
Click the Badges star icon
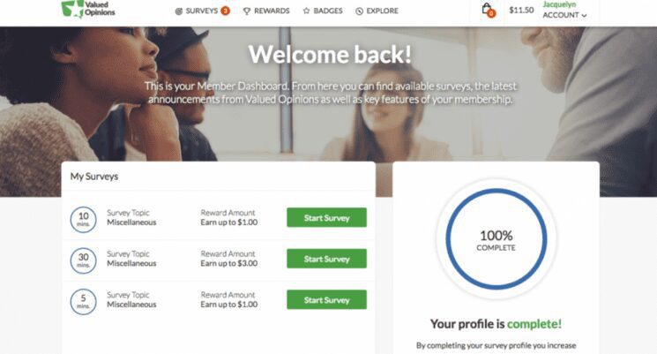306,11
